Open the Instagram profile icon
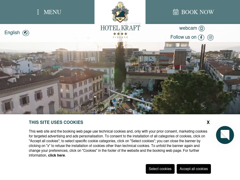The image size is (240, 180). [x=211, y=37]
